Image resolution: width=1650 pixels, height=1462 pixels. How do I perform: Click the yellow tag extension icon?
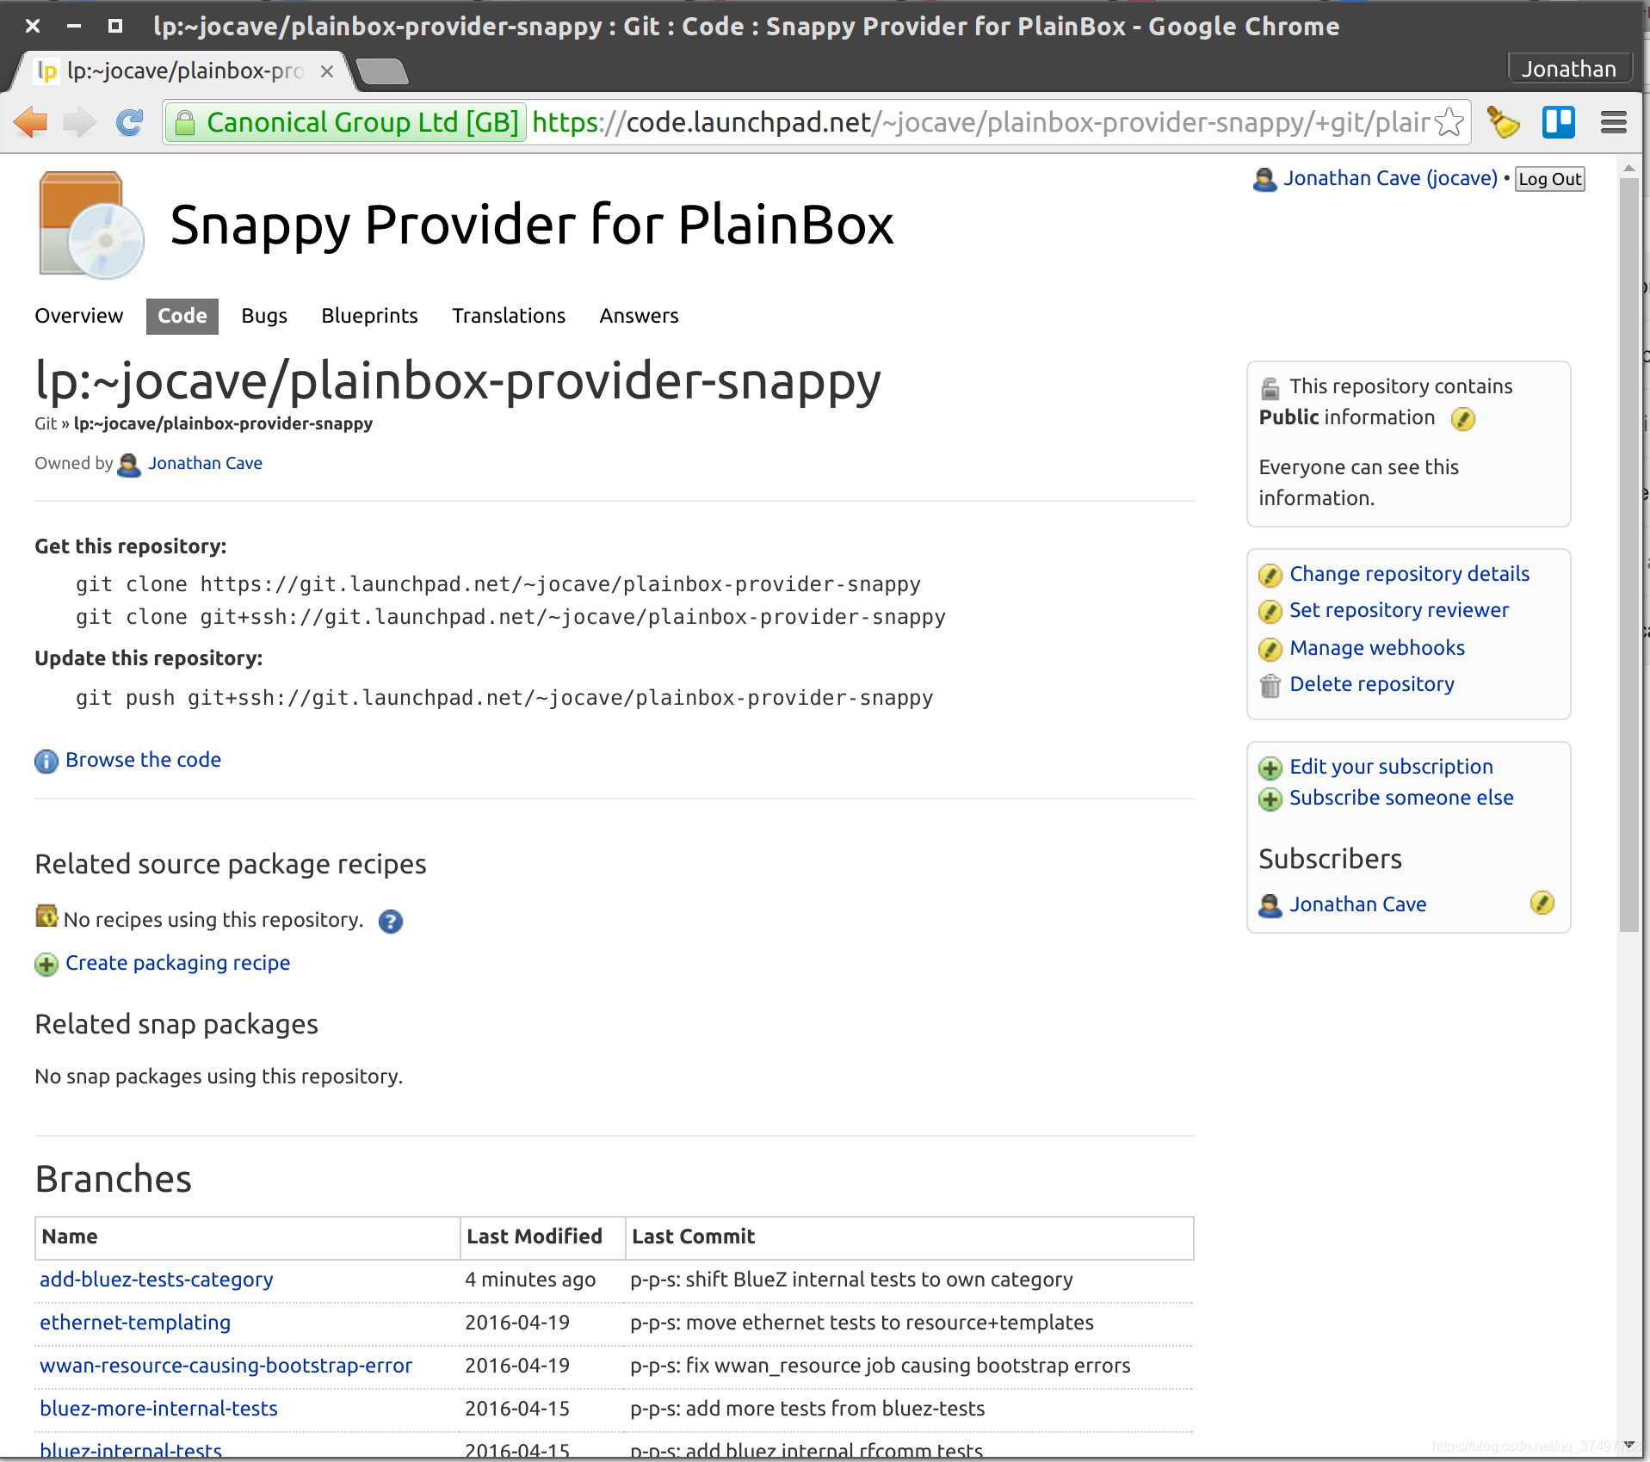1503,122
